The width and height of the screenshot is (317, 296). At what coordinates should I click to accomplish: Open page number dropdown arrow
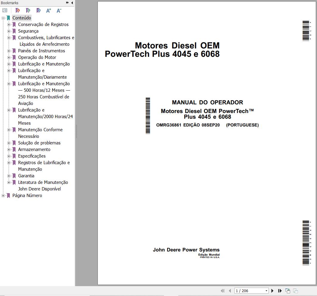pos(266,291)
